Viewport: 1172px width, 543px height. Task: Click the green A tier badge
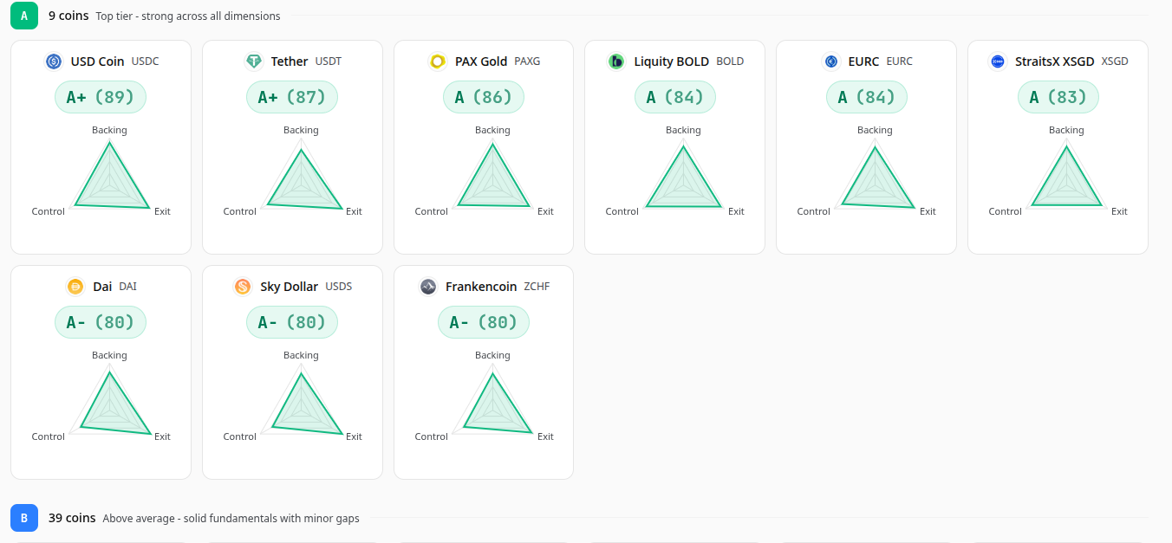[24, 16]
